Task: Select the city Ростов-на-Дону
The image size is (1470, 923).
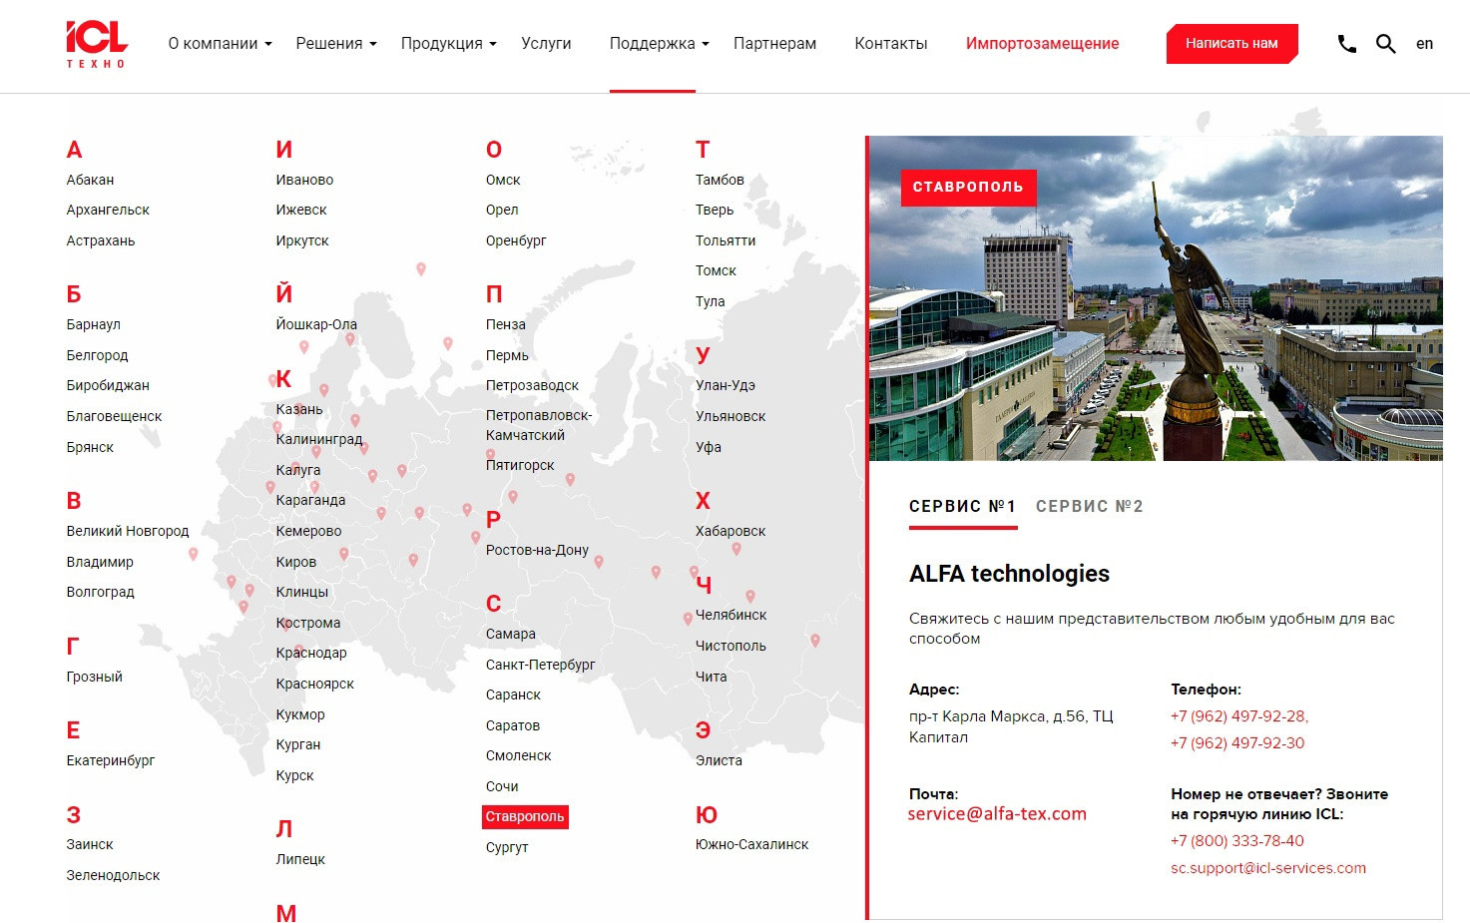Action: (537, 551)
